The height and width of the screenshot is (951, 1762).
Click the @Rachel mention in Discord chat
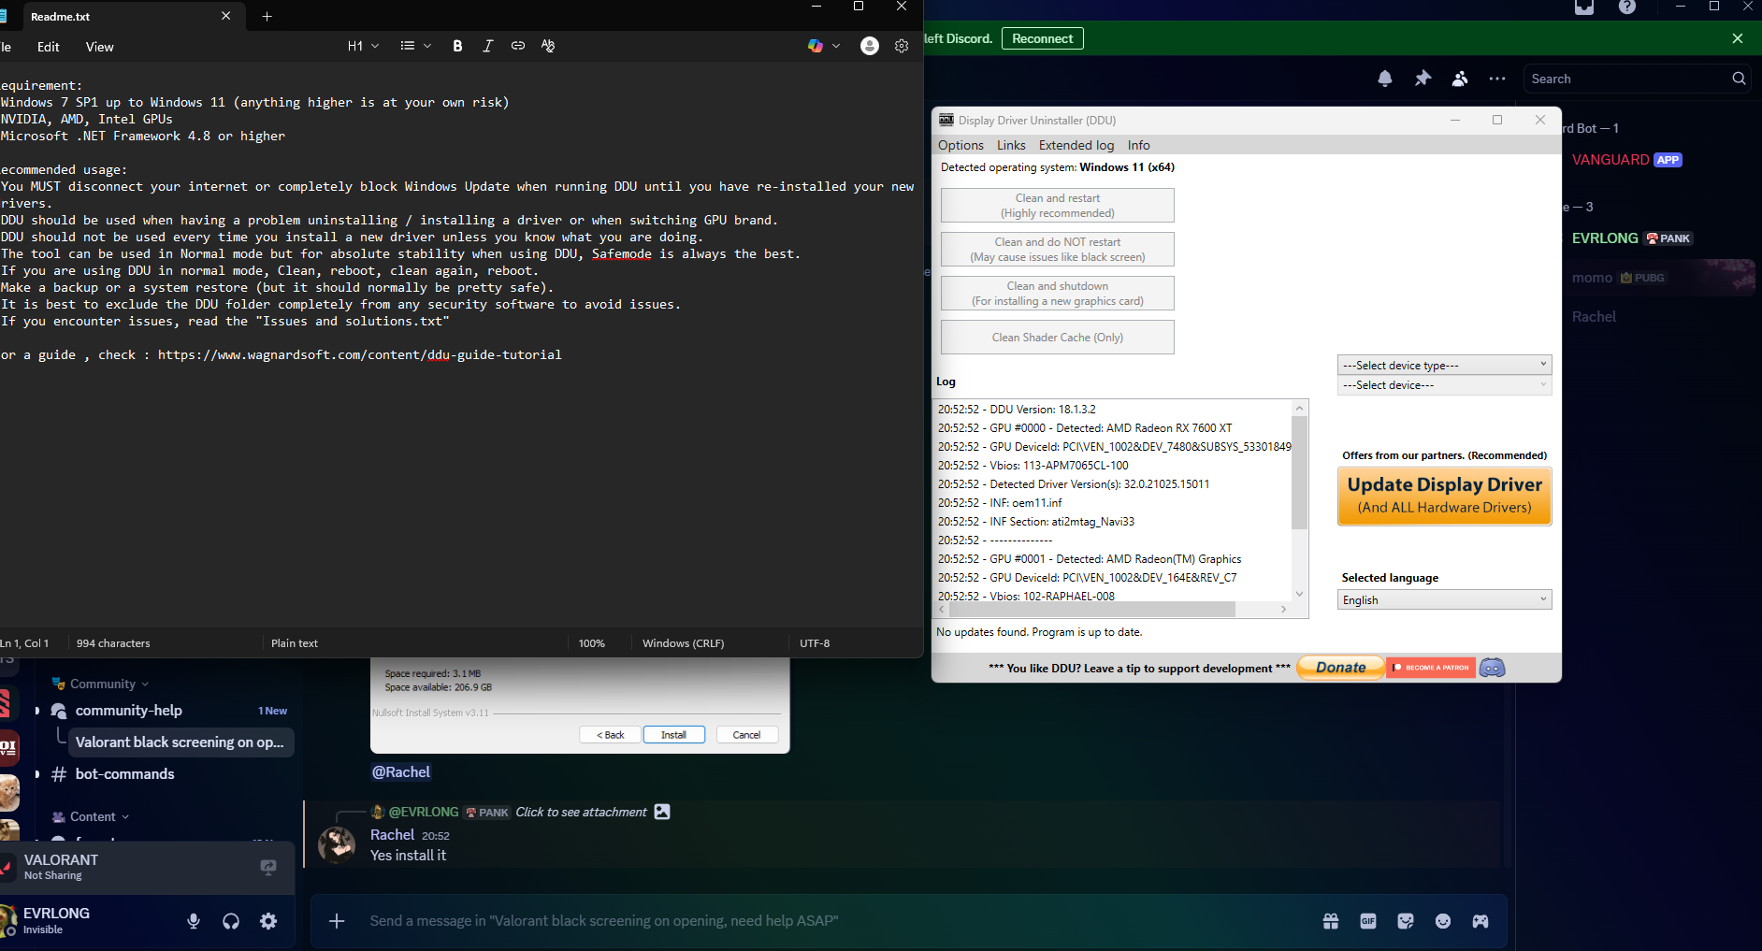[x=401, y=772]
